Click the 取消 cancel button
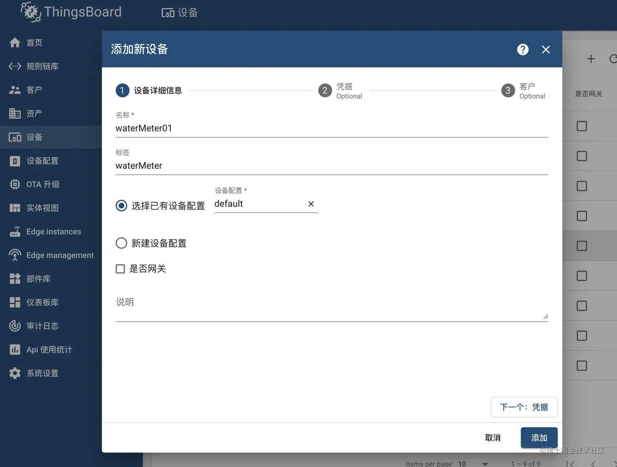This screenshot has height=467, width=617. coord(493,438)
